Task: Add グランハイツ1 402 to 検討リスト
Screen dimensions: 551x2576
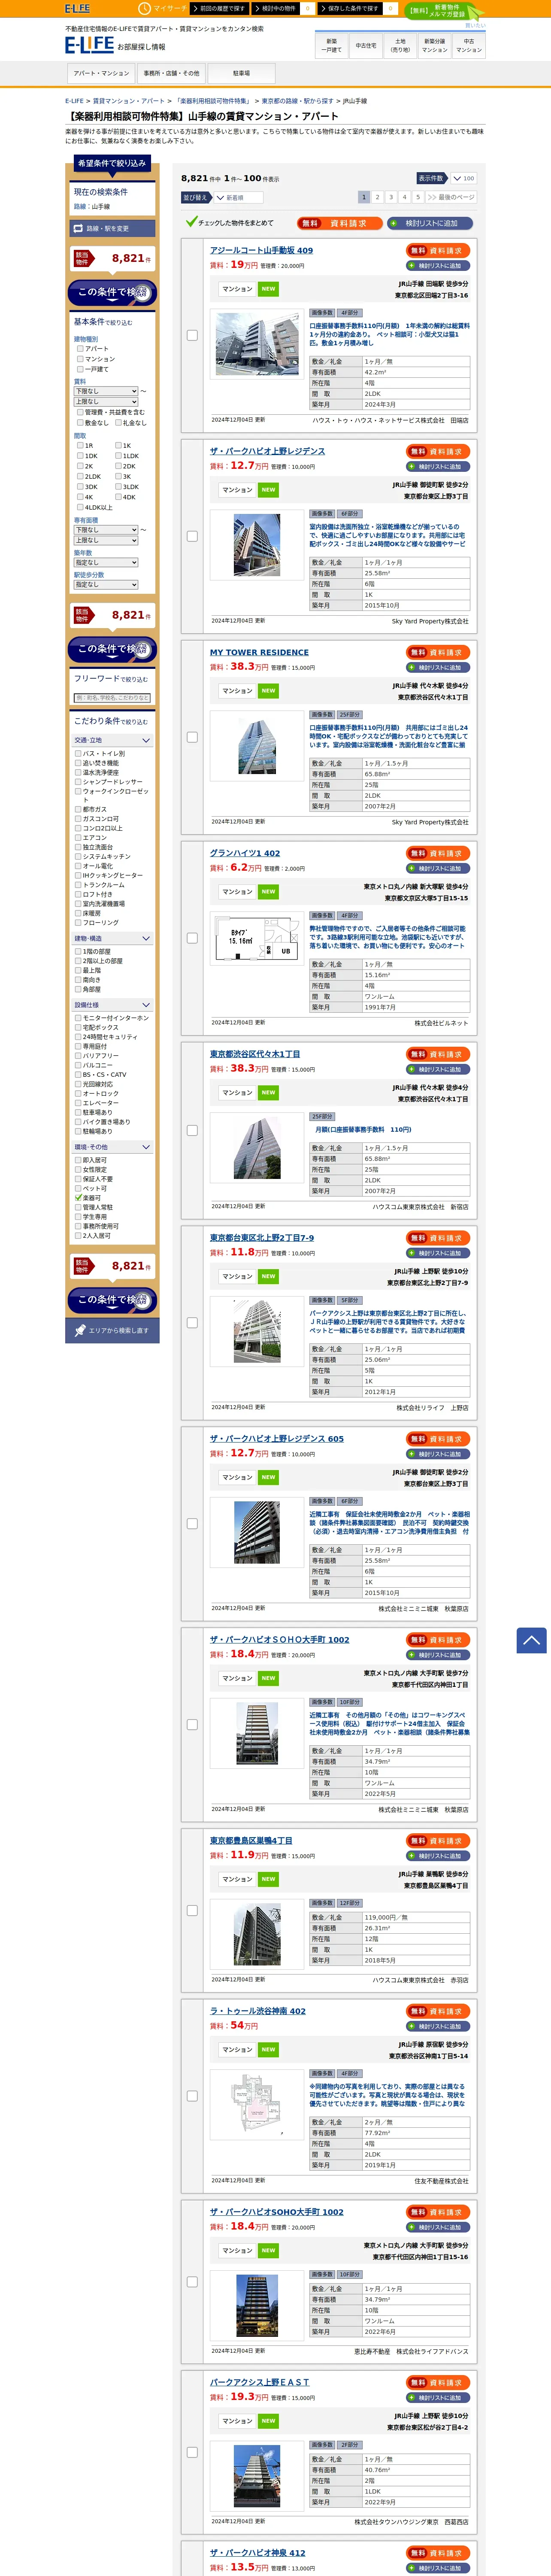Action: 438,869
